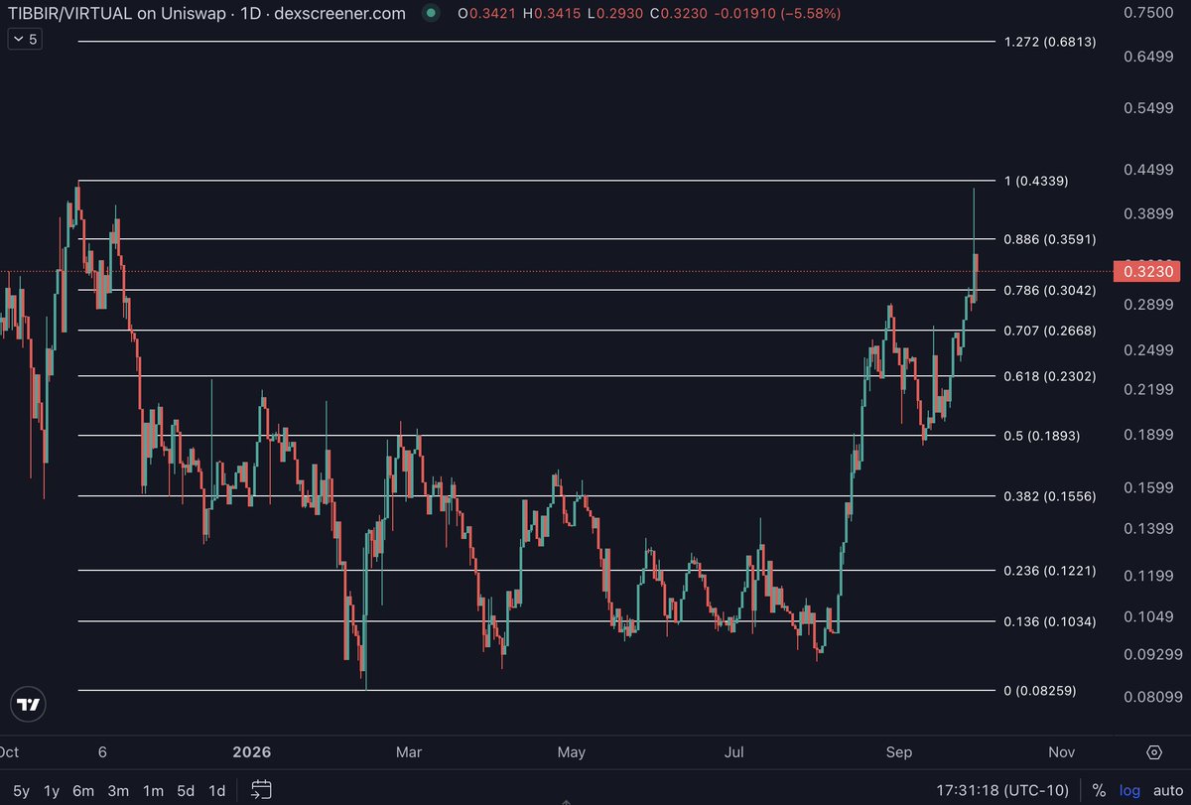Open the timezone clock 17:31:18 (UTC-10)
This screenshot has width=1191, height=805.
(1004, 791)
